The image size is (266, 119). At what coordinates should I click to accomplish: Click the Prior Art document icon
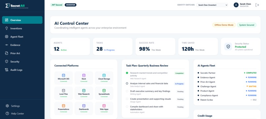point(7,53)
